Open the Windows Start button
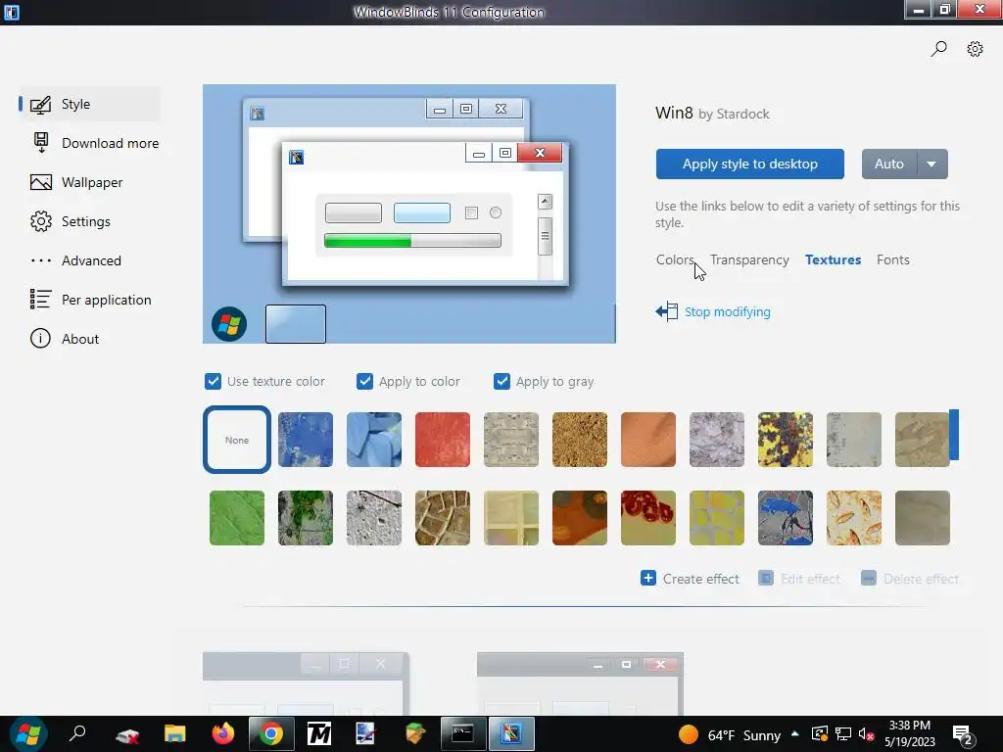The image size is (1003, 752). click(28, 734)
